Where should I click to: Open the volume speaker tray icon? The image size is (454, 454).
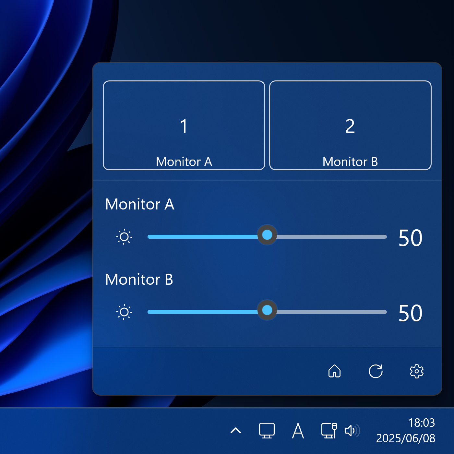tap(352, 431)
